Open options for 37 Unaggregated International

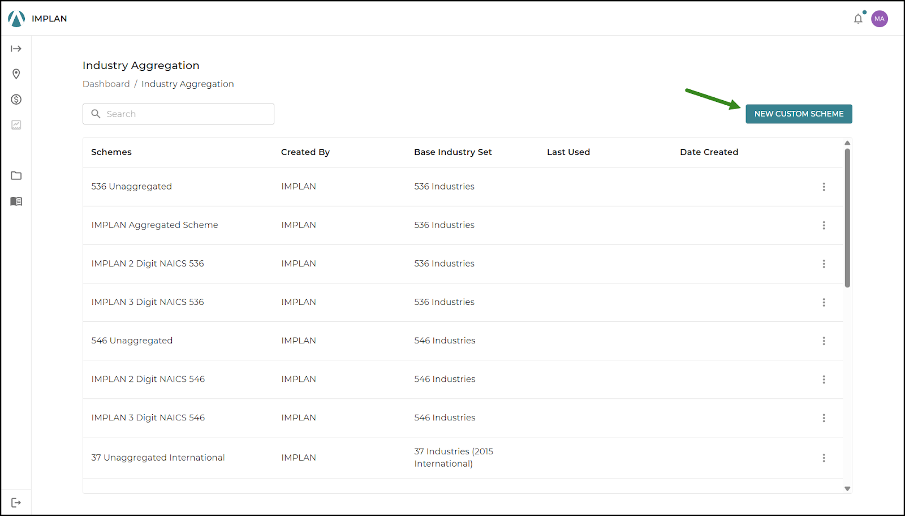(824, 458)
